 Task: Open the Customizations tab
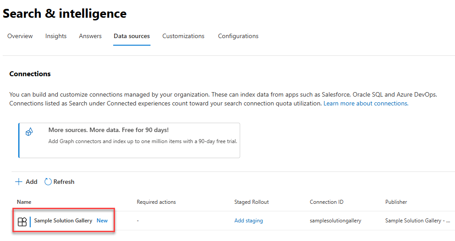(x=183, y=36)
